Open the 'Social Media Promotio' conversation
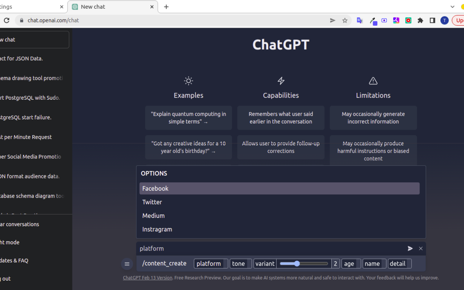 pos(34,157)
